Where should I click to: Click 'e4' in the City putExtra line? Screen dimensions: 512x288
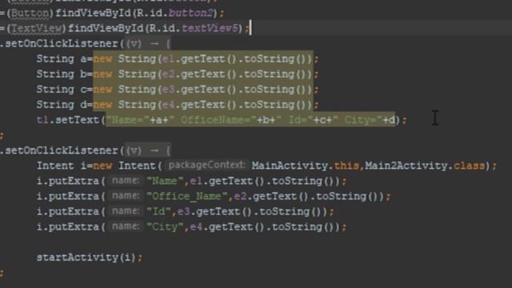click(x=196, y=227)
